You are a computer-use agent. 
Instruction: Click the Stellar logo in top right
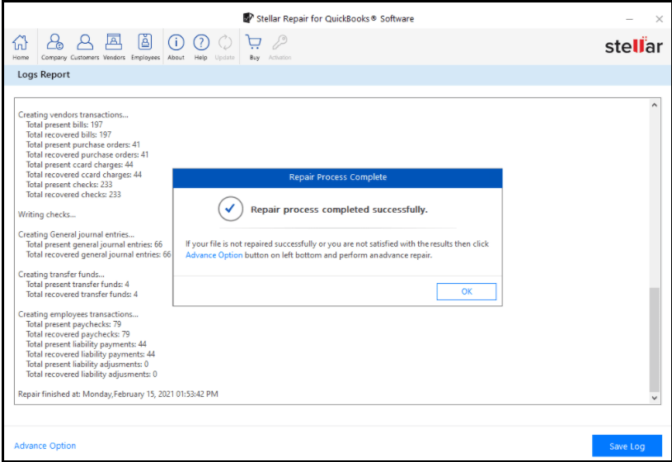(x=633, y=46)
